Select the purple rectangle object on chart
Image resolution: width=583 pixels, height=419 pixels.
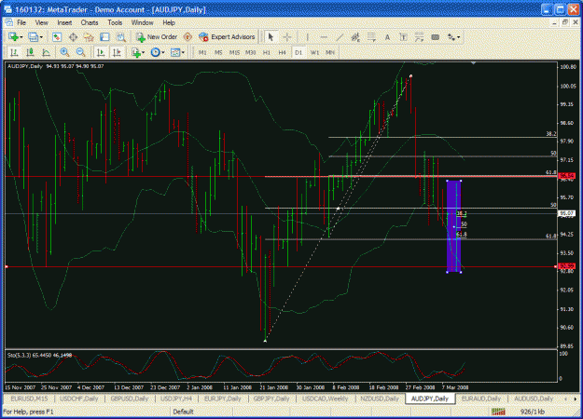coord(453,226)
